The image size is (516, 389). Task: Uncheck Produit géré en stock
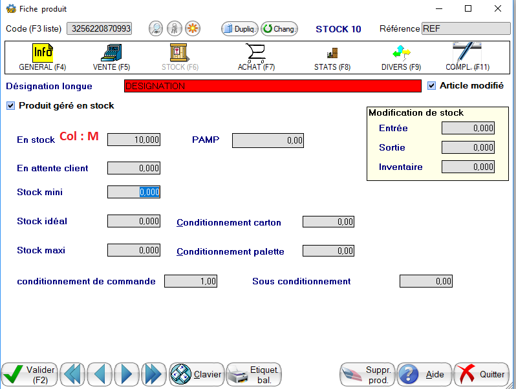[x=10, y=105]
